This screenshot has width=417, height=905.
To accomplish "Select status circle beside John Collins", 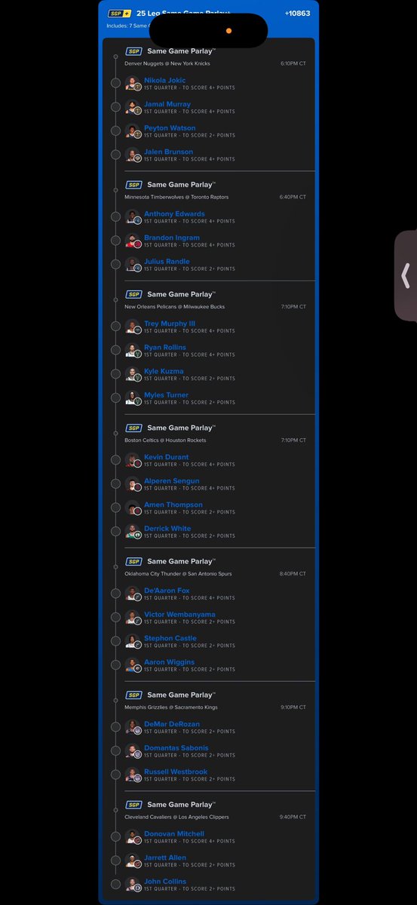I will click(115, 885).
